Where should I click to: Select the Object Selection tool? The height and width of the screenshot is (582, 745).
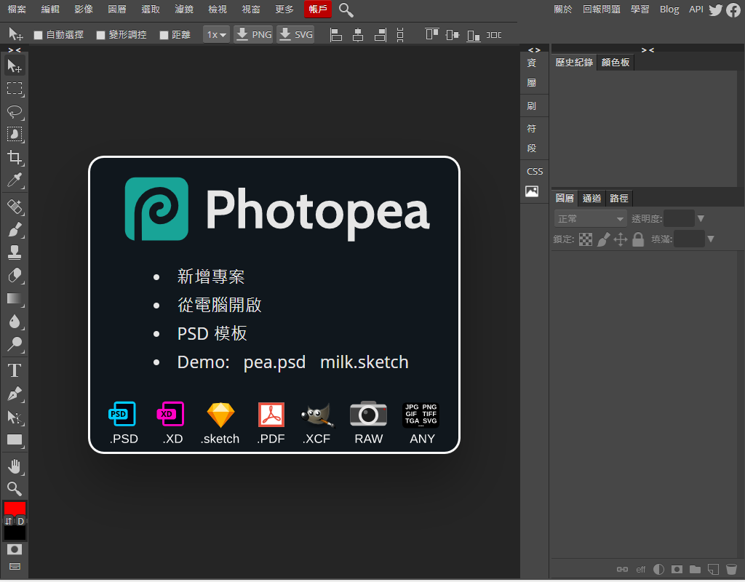(15, 135)
